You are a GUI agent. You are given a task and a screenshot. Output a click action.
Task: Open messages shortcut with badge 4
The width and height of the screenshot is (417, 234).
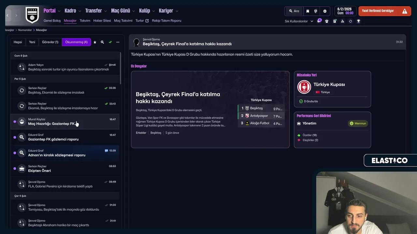[319, 21]
